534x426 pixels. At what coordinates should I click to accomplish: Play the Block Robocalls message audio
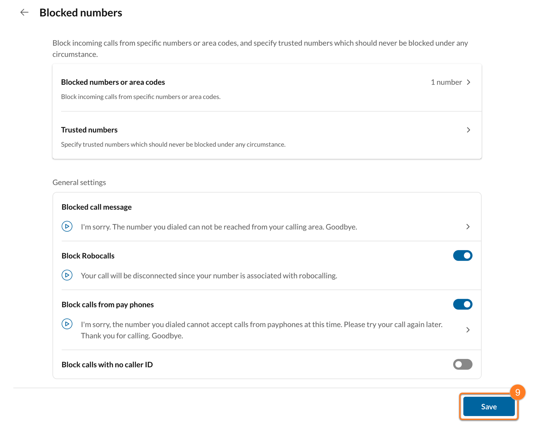(x=67, y=275)
